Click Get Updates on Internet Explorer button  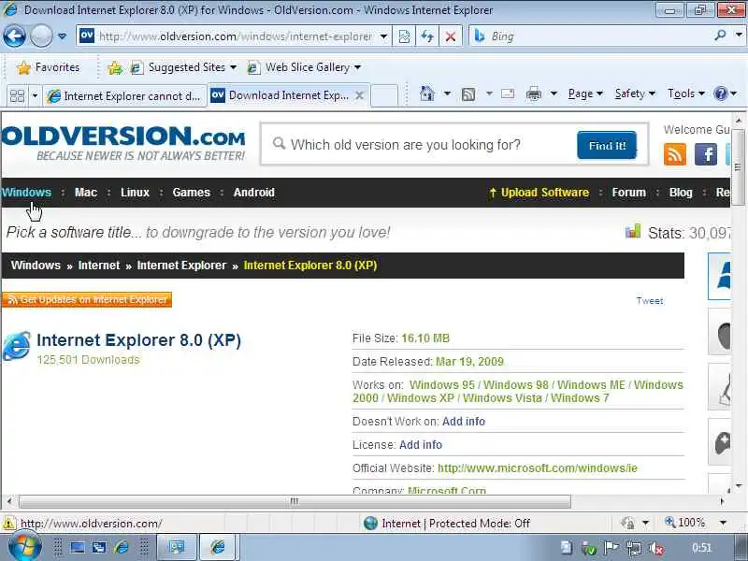tap(87, 299)
